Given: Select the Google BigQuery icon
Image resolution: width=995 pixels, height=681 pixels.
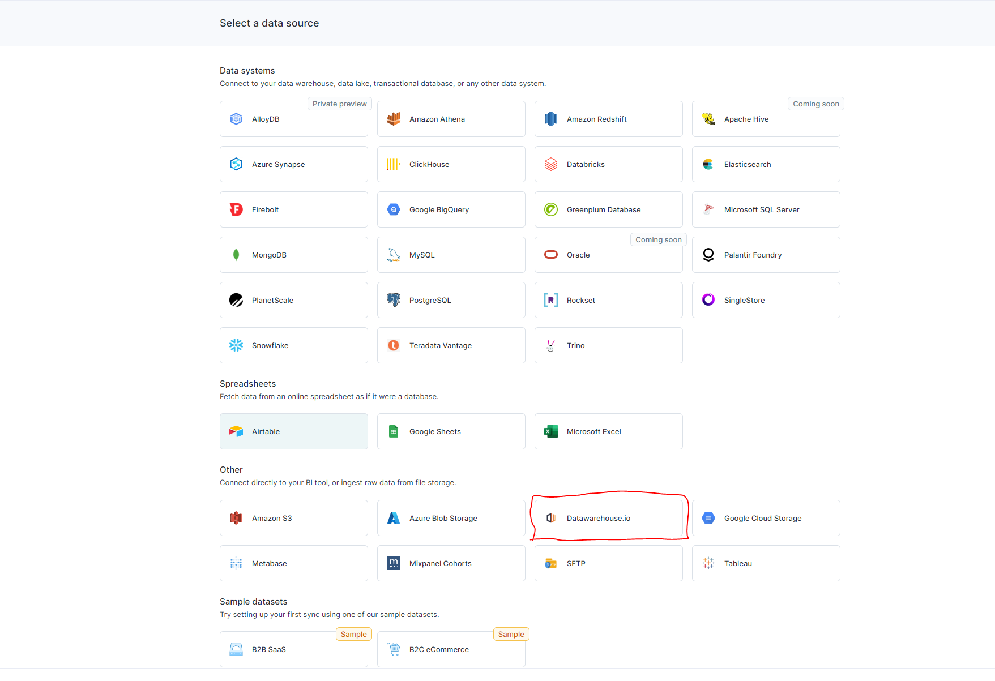Looking at the screenshot, I should point(394,209).
